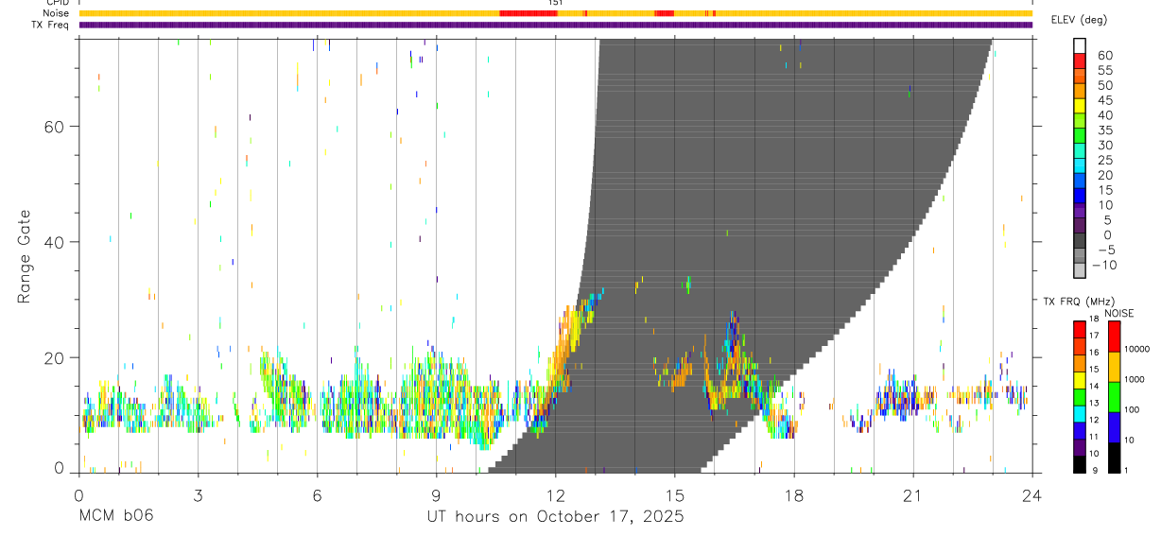Click the green 30–35 elevation colorbar segment
The width and height of the screenshot is (1161, 536).
[1080, 137]
